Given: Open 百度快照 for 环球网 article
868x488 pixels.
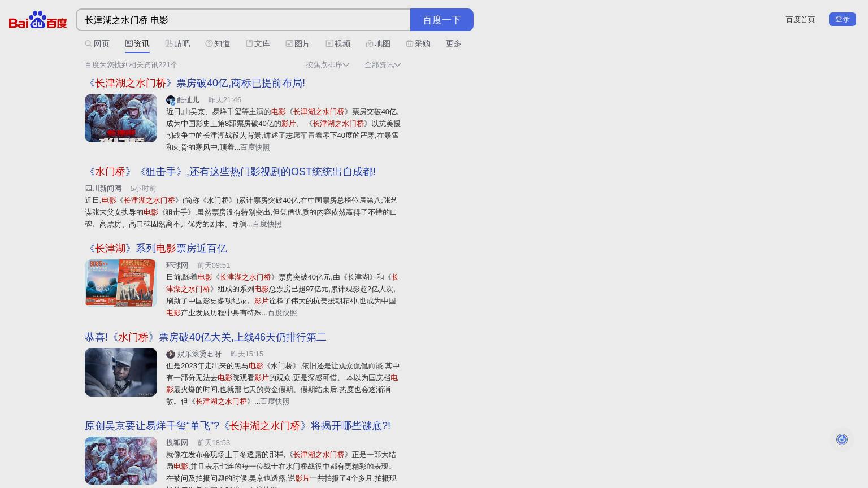Looking at the screenshot, I should [282, 312].
